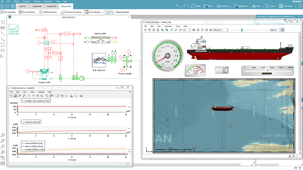Open the animation zoom percentage combo box

275,30
